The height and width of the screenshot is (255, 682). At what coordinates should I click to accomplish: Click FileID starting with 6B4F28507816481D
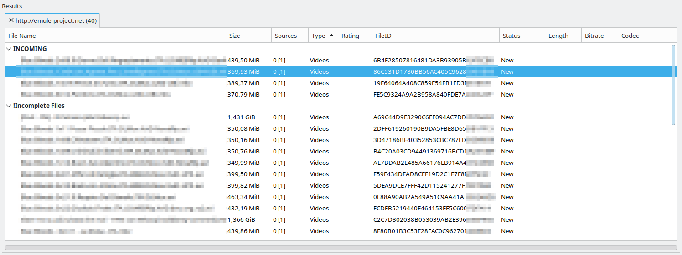[434, 60]
